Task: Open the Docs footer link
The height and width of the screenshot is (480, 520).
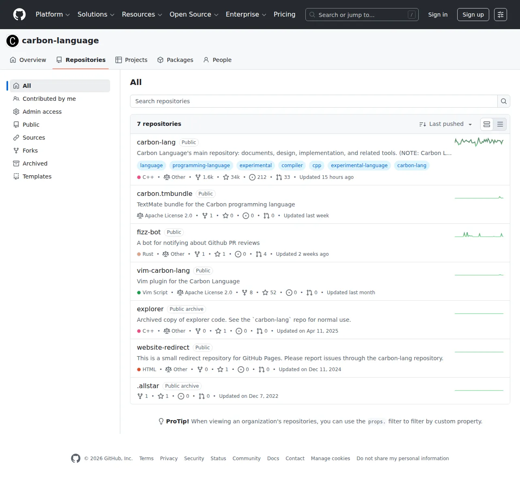Action: point(273,459)
